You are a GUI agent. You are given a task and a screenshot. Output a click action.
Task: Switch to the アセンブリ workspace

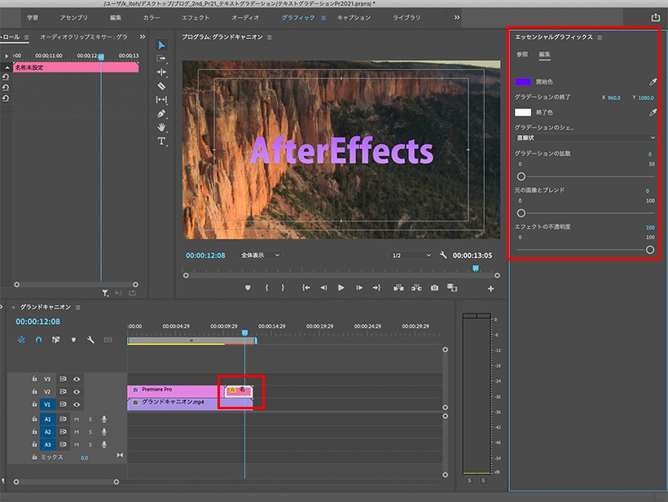(x=73, y=18)
